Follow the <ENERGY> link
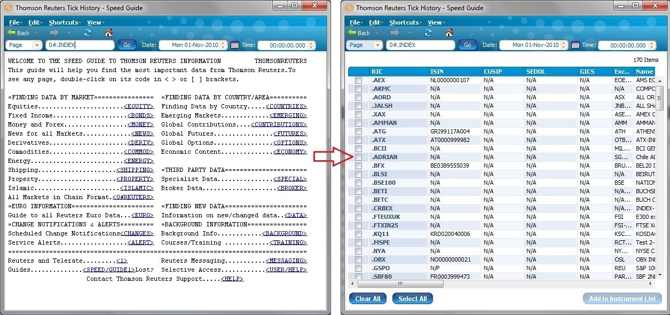Viewport: 670px width, 315px height. pos(139,161)
